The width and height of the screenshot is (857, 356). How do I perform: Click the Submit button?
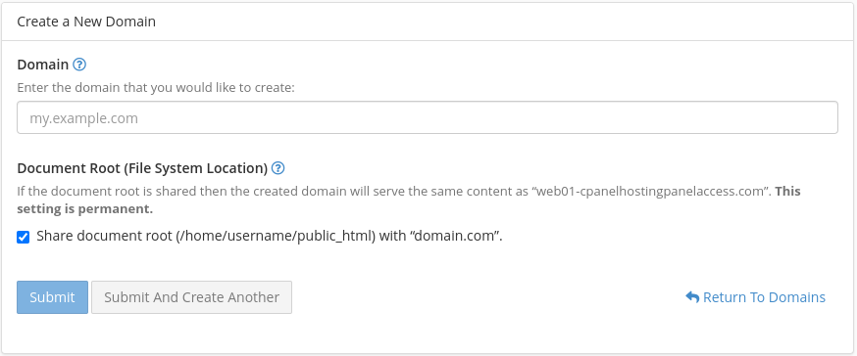[53, 297]
